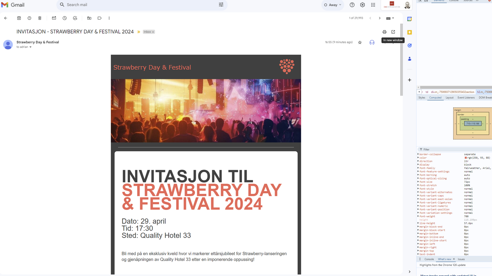Screen dimensions: 492x276
Task: Toggle the importance marker beside the subject
Action: pyautogui.click(x=139, y=32)
